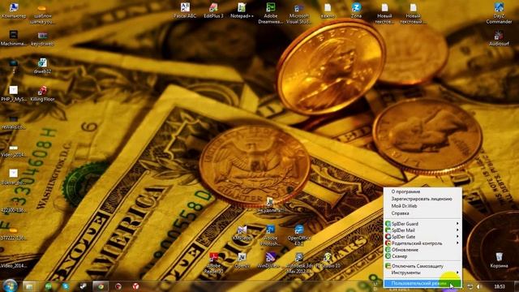Expand the Инструменты submenu arrow
This screenshot has width=519, height=292.
457,273
